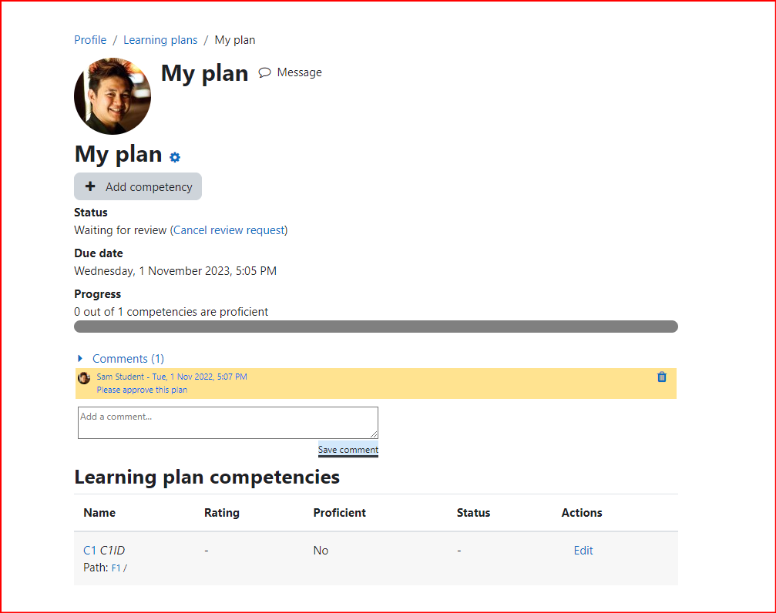Click the 'Waiting for review' status text
The height and width of the screenshot is (613, 776).
[x=120, y=230]
